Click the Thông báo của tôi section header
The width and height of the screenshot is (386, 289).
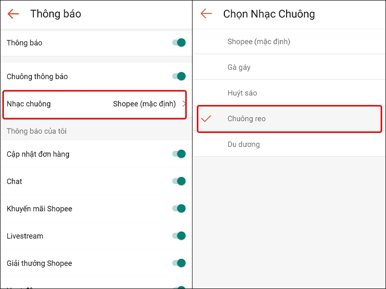point(36,131)
